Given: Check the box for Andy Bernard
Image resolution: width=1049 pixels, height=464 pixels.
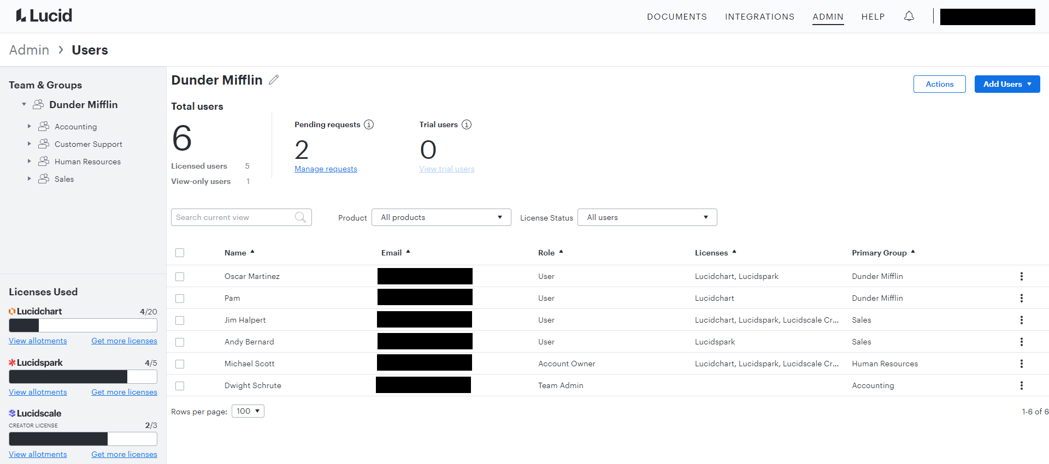Looking at the screenshot, I should pyautogui.click(x=180, y=342).
